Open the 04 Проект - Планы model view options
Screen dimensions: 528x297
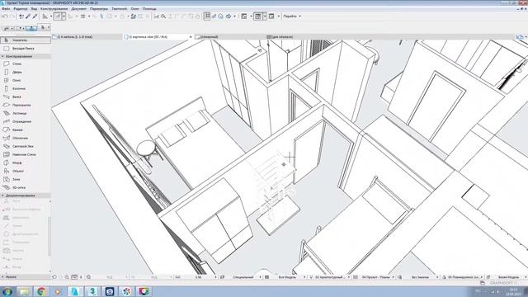pos(377,277)
